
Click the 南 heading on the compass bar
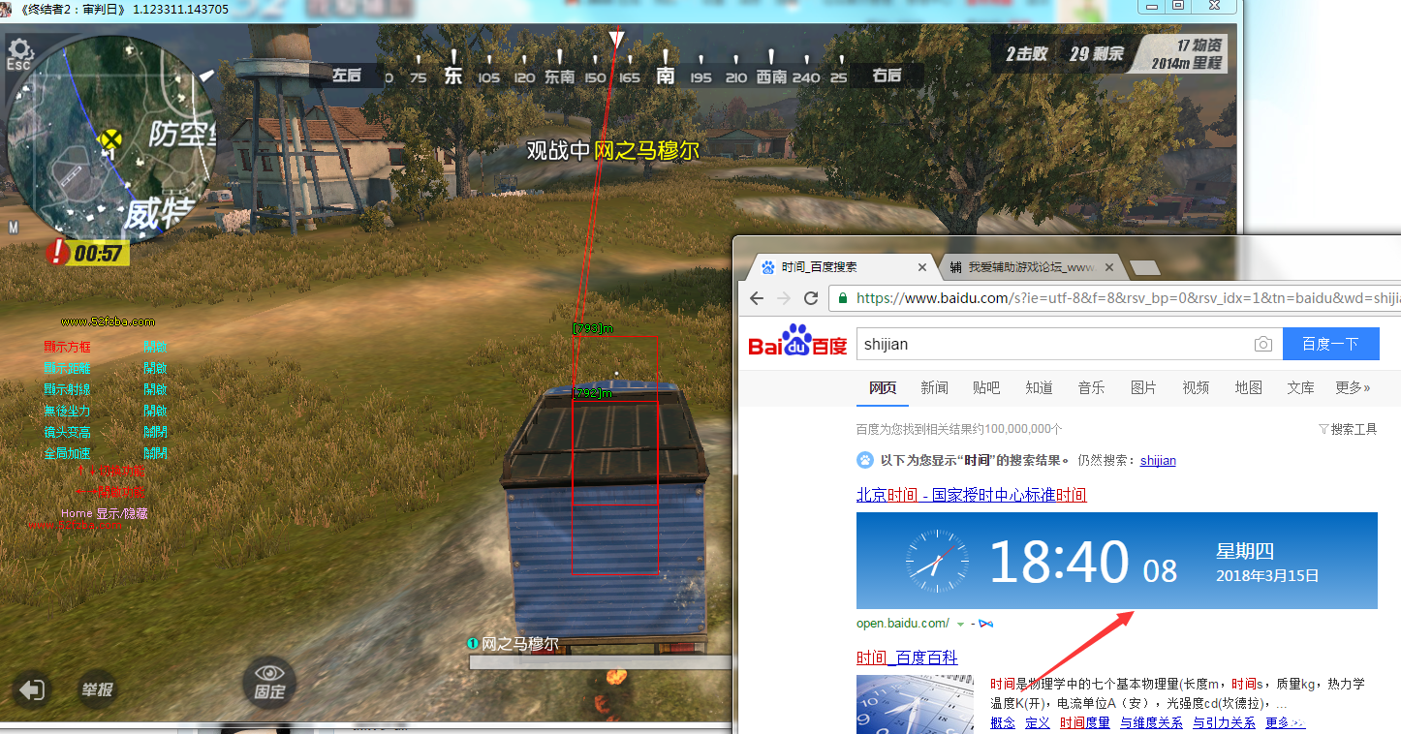tap(665, 76)
